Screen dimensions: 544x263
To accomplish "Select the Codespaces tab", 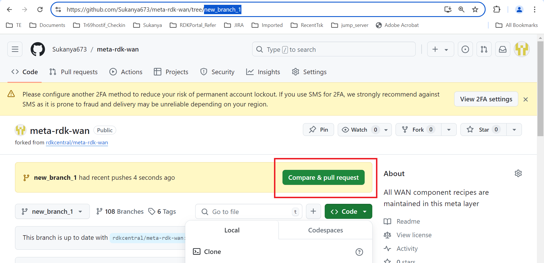I will tap(326, 230).
